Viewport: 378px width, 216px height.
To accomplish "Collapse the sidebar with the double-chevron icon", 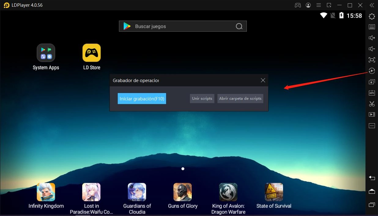I will coord(372,5).
